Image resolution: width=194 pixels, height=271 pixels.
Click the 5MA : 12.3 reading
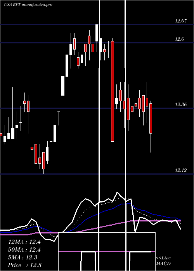[x=23, y=257]
